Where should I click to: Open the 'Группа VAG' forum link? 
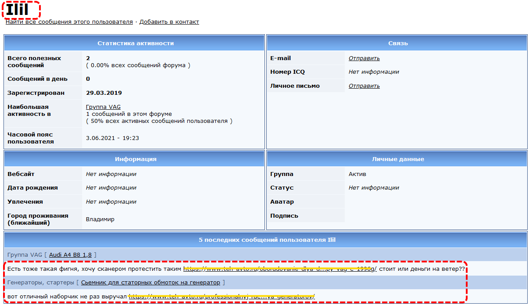[x=103, y=107]
